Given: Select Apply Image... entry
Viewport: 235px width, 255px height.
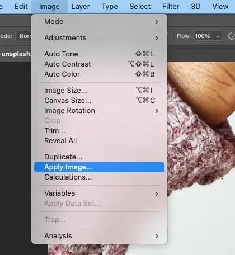Looking at the screenshot, I should click(x=100, y=167).
